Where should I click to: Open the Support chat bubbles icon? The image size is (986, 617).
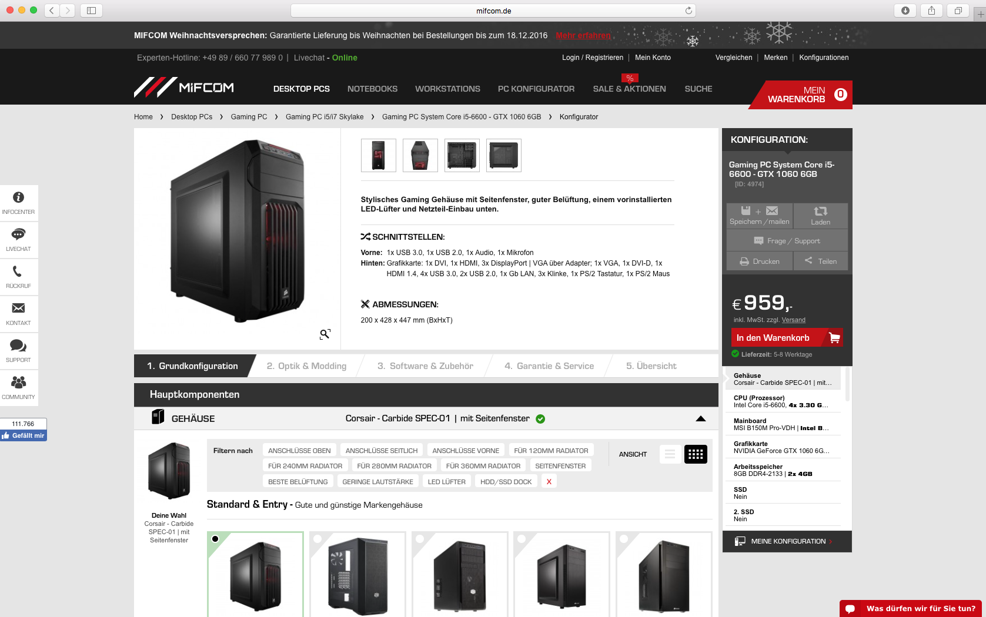(x=19, y=351)
